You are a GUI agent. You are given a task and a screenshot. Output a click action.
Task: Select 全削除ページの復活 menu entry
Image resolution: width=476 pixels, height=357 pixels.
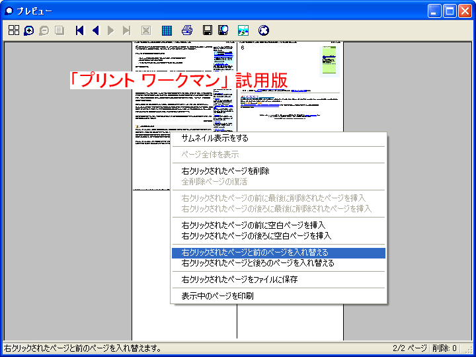pos(279,182)
